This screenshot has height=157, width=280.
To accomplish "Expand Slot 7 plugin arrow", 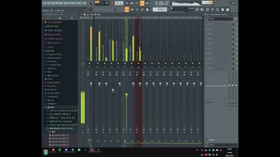I will pos(206,54).
